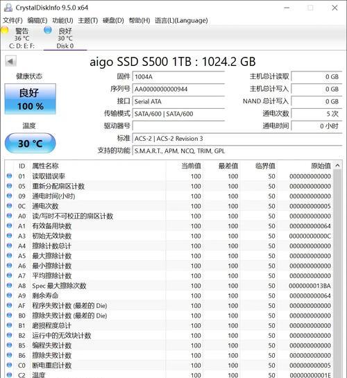Select the yellow warning disk status icon

pos(4,30)
